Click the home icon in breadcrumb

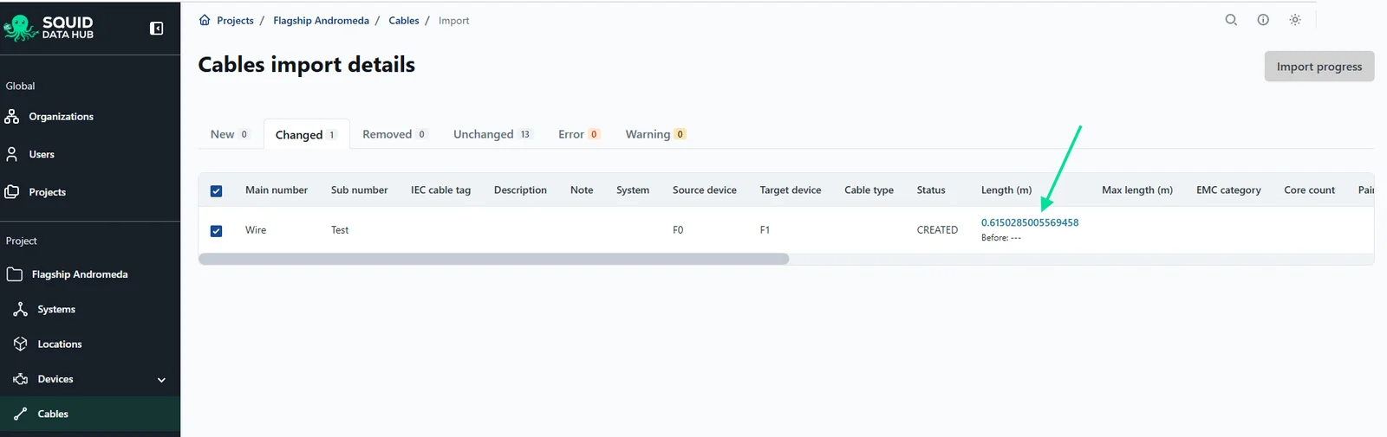coord(205,20)
